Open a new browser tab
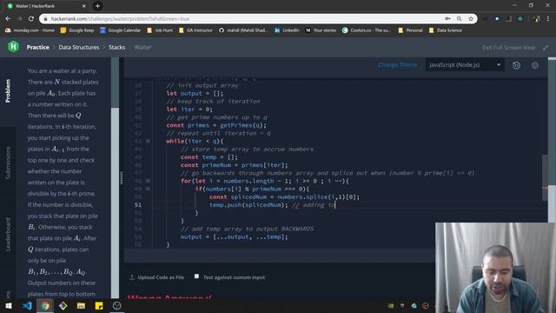 coord(97,6)
